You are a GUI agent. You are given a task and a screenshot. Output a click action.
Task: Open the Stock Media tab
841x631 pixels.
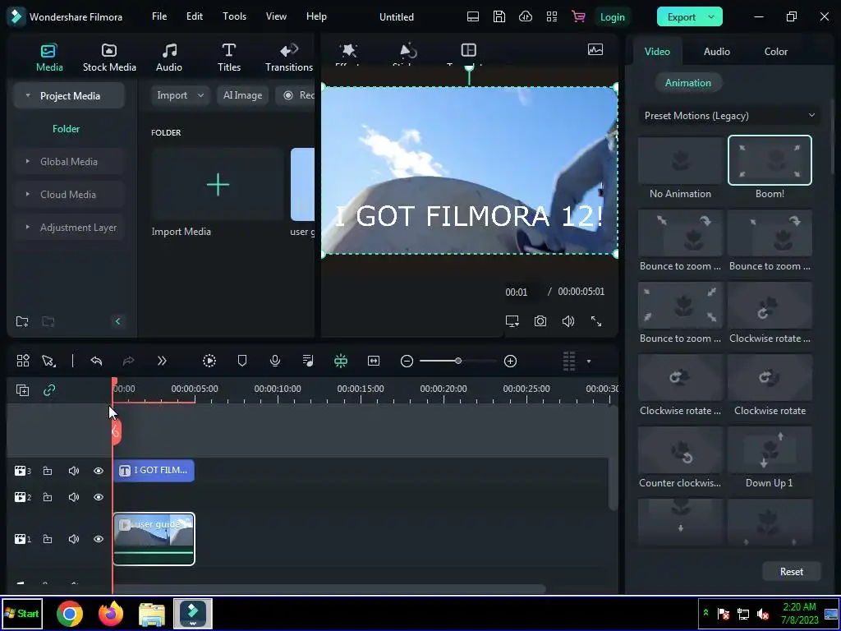[x=109, y=58]
